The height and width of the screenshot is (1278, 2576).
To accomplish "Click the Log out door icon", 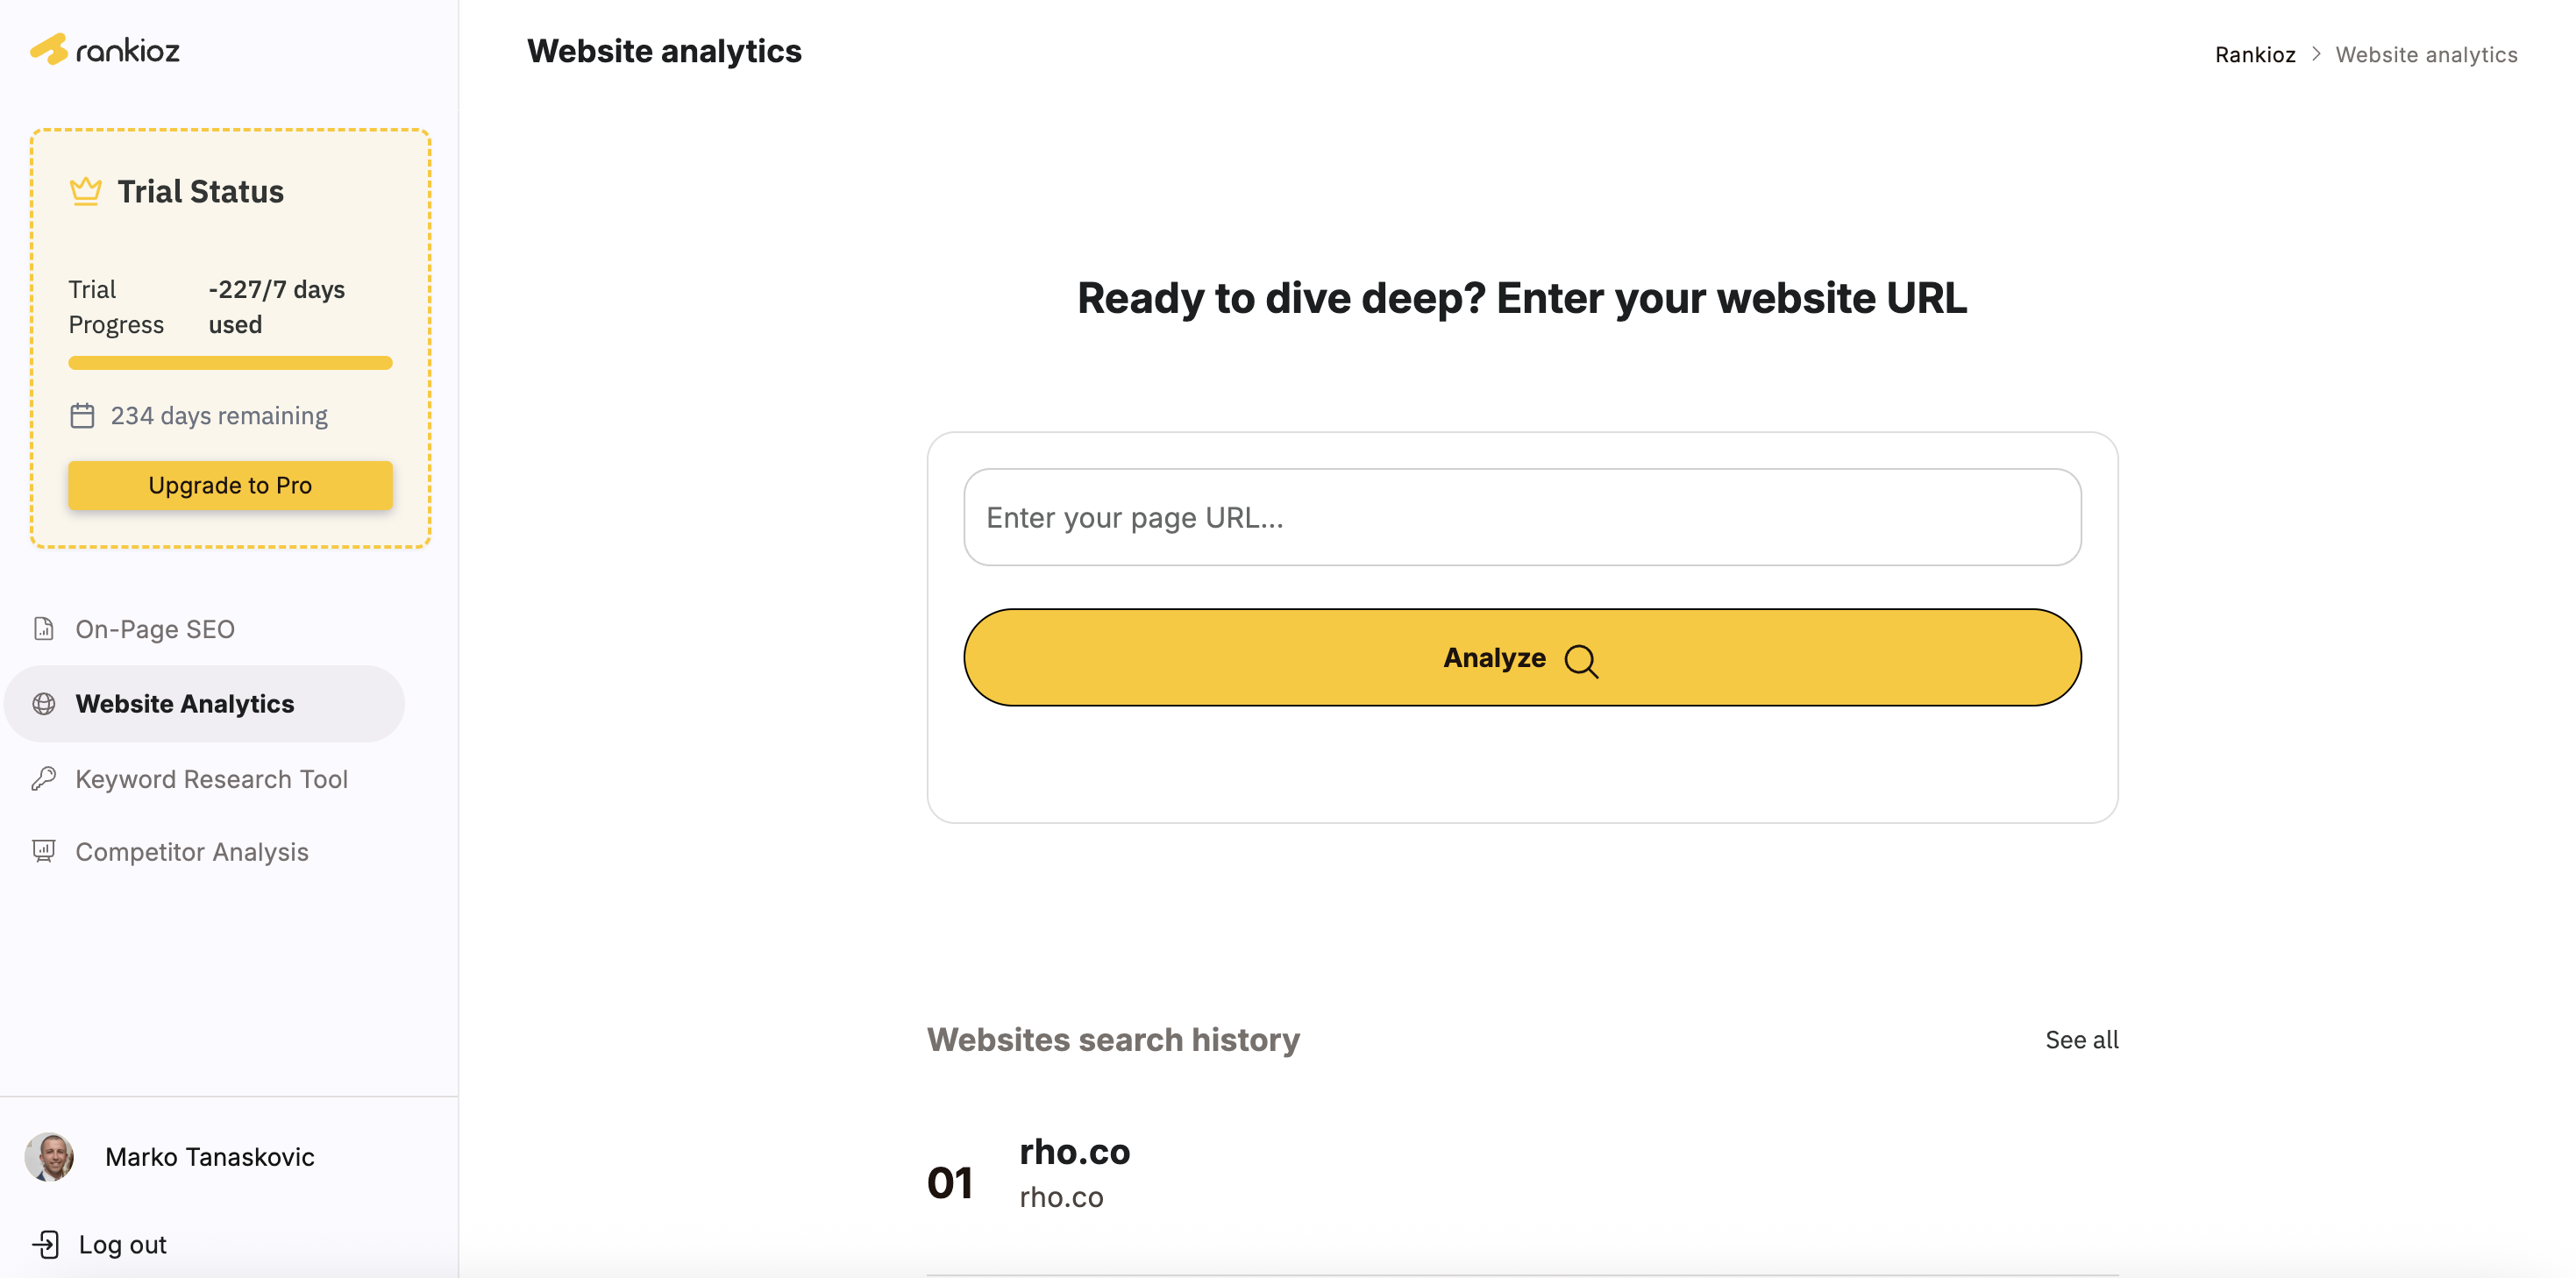I will (x=46, y=1244).
